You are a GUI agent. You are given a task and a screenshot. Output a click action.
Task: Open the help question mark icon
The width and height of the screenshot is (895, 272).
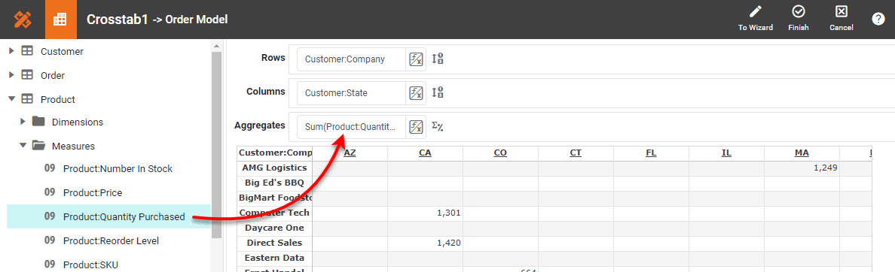click(878, 20)
